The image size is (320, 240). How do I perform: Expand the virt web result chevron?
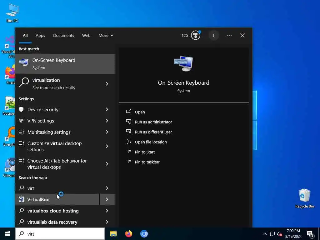click(x=107, y=188)
